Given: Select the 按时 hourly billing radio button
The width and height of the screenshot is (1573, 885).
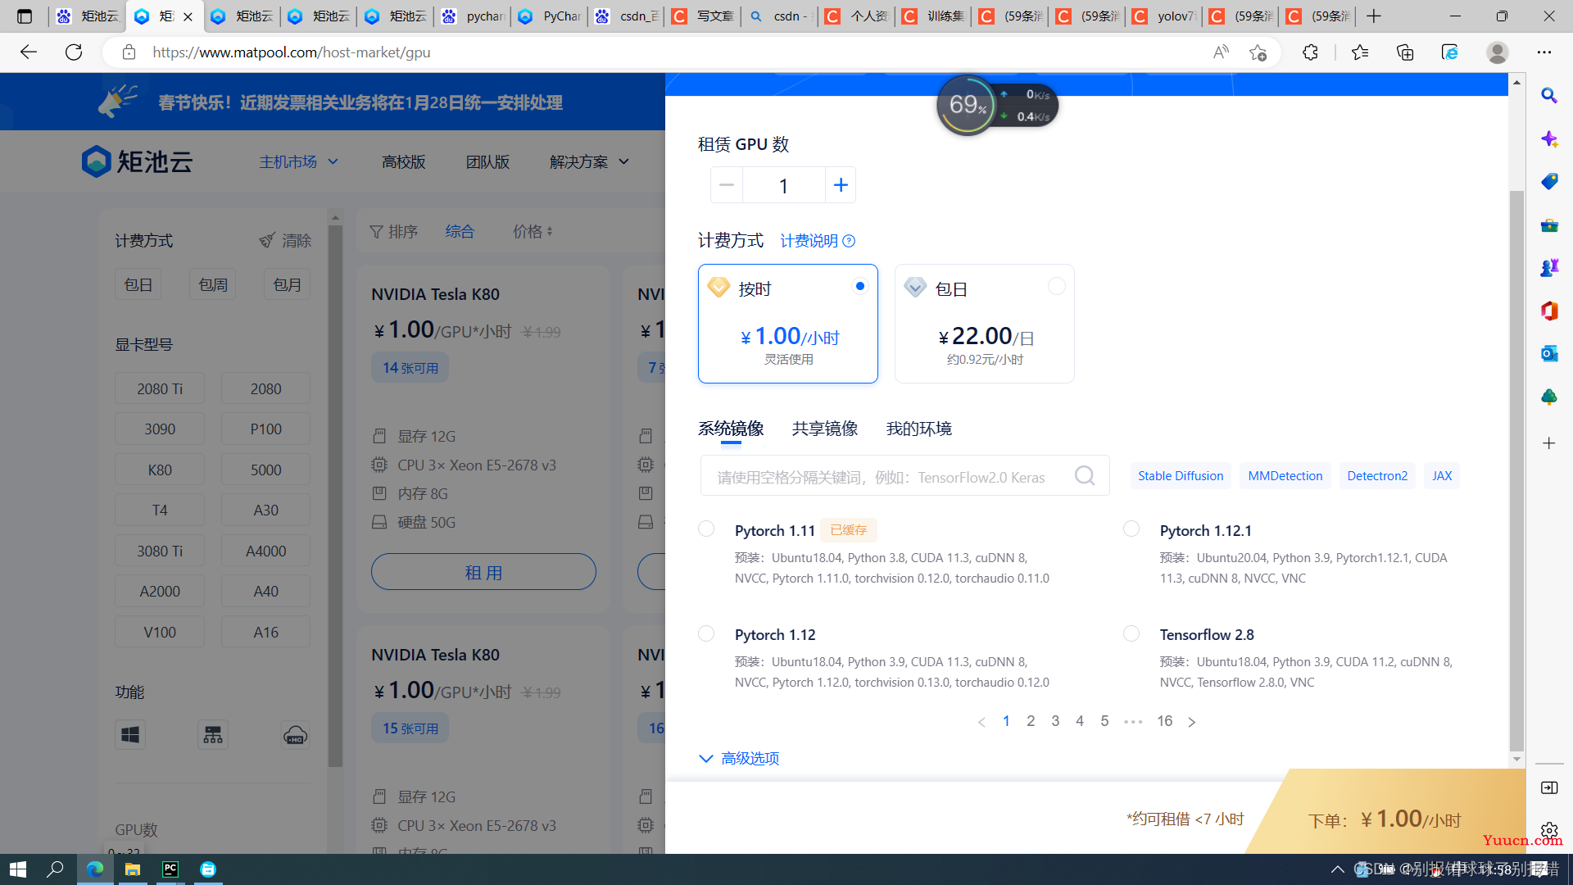Looking at the screenshot, I should pos(859,285).
